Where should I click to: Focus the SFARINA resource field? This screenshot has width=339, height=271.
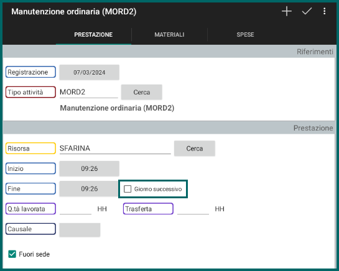tap(115, 149)
